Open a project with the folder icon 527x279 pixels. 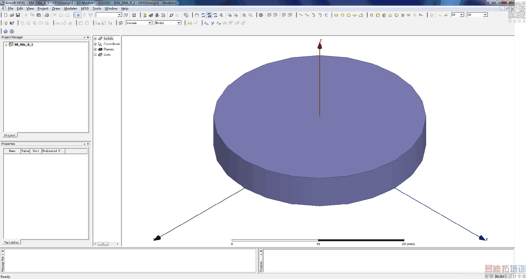point(12,15)
